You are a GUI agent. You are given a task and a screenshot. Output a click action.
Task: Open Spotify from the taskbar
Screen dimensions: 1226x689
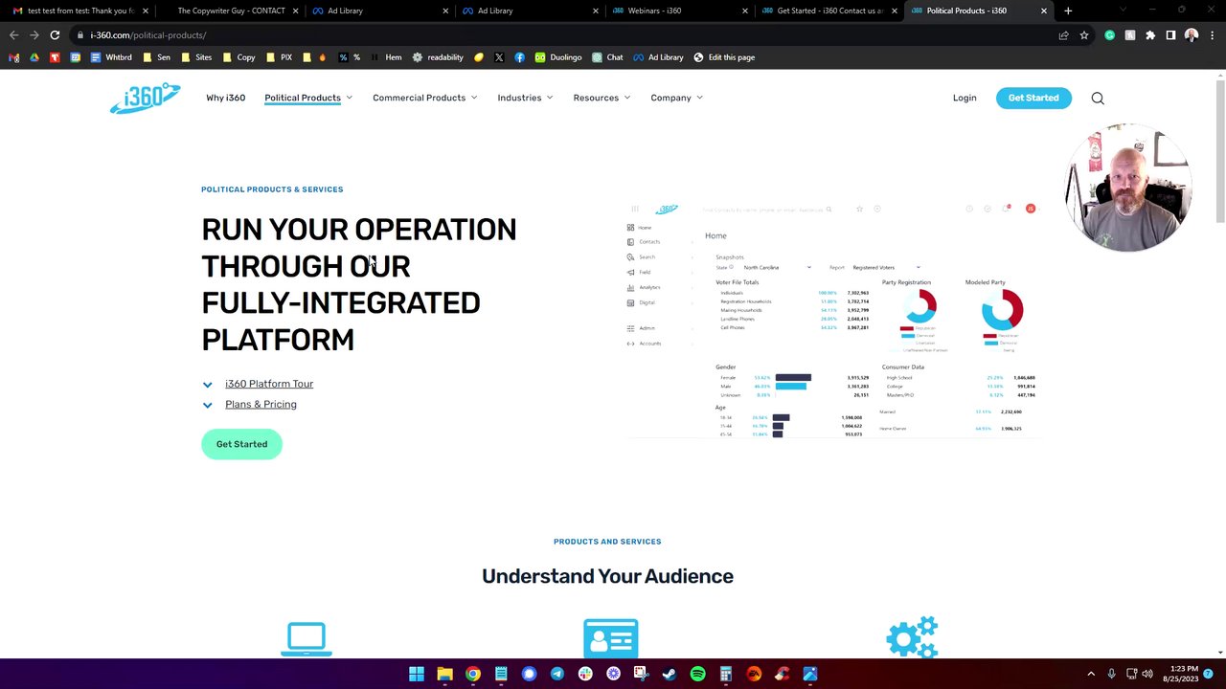[697, 674]
